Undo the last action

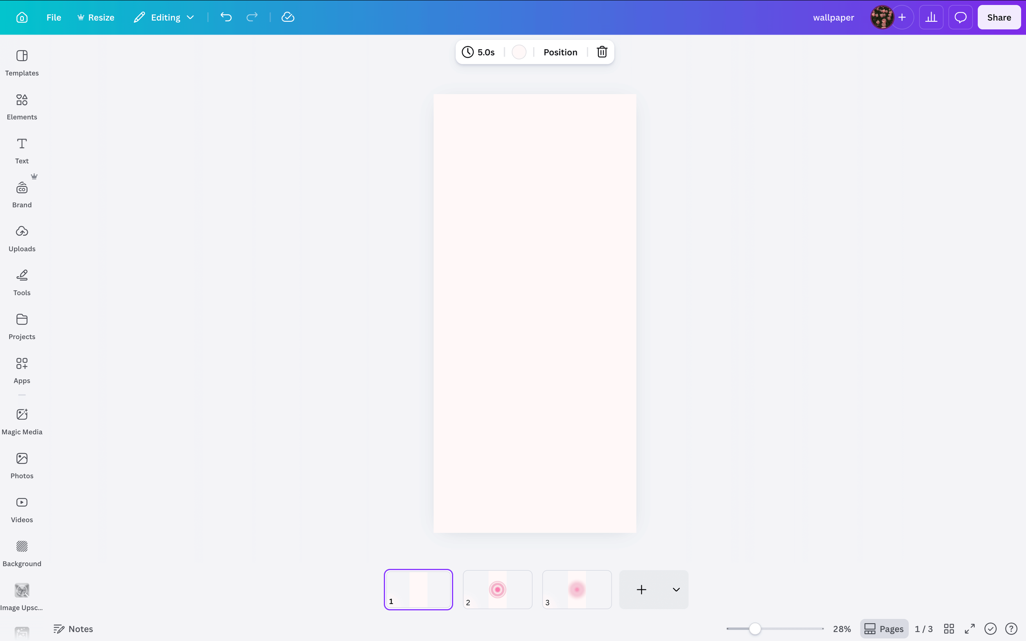(x=226, y=17)
